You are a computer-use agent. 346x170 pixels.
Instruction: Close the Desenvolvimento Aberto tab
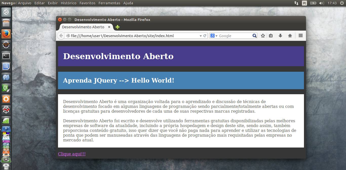pos(109,27)
